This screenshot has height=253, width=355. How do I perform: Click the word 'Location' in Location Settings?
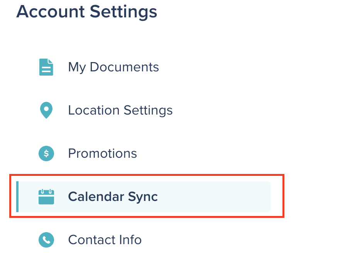point(94,110)
